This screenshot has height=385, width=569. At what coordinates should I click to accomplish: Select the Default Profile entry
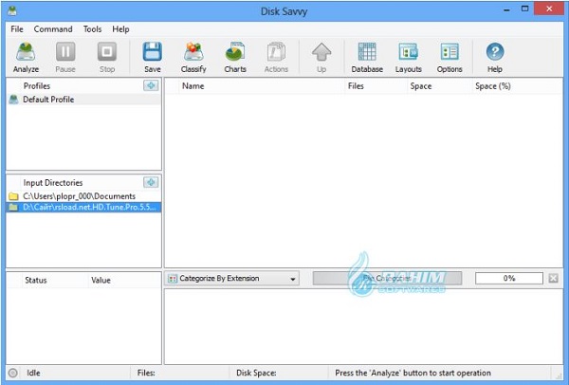click(83, 99)
